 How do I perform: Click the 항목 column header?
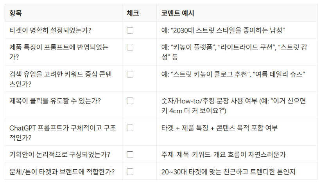click(16, 13)
